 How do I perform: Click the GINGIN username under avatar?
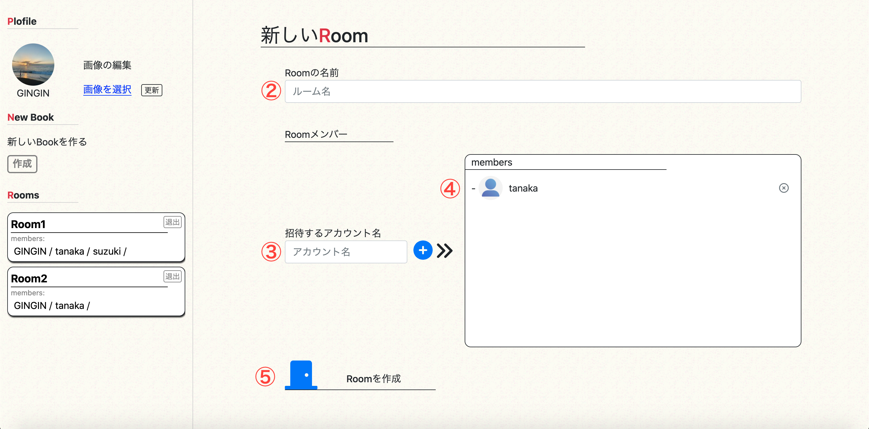click(33, 93)
